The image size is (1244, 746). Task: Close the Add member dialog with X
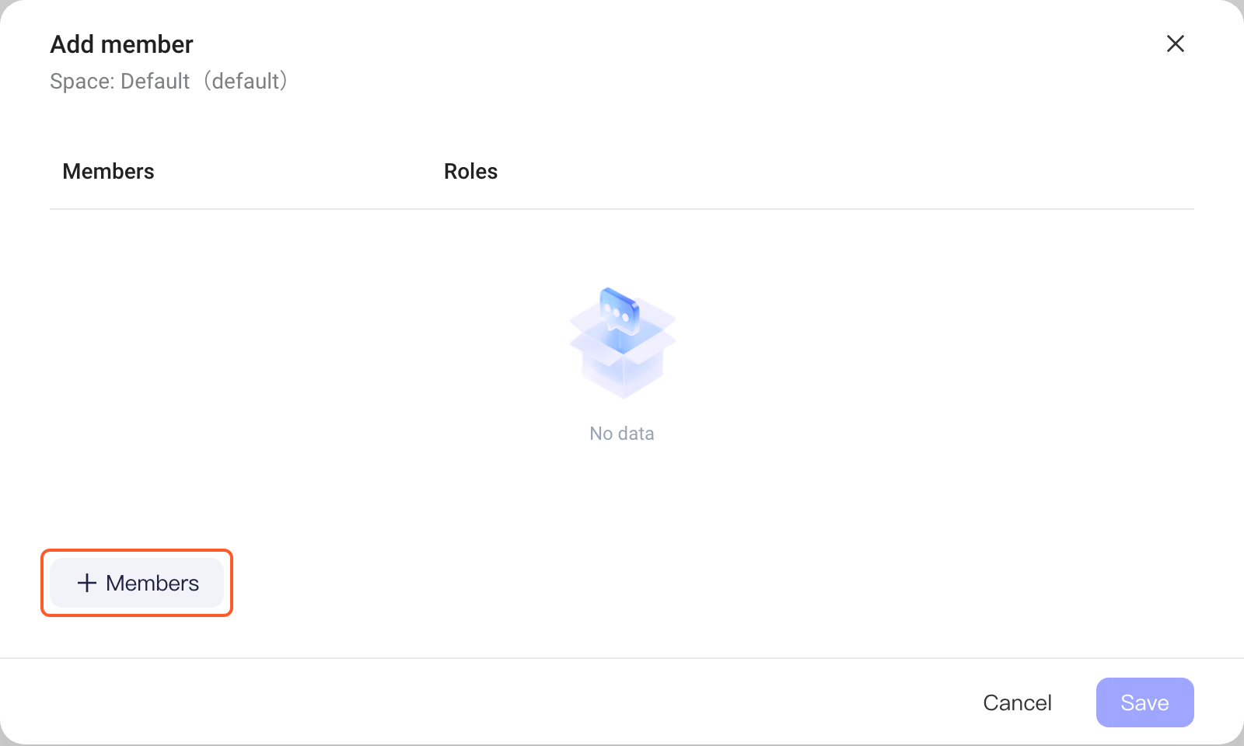pos(1176,44)
